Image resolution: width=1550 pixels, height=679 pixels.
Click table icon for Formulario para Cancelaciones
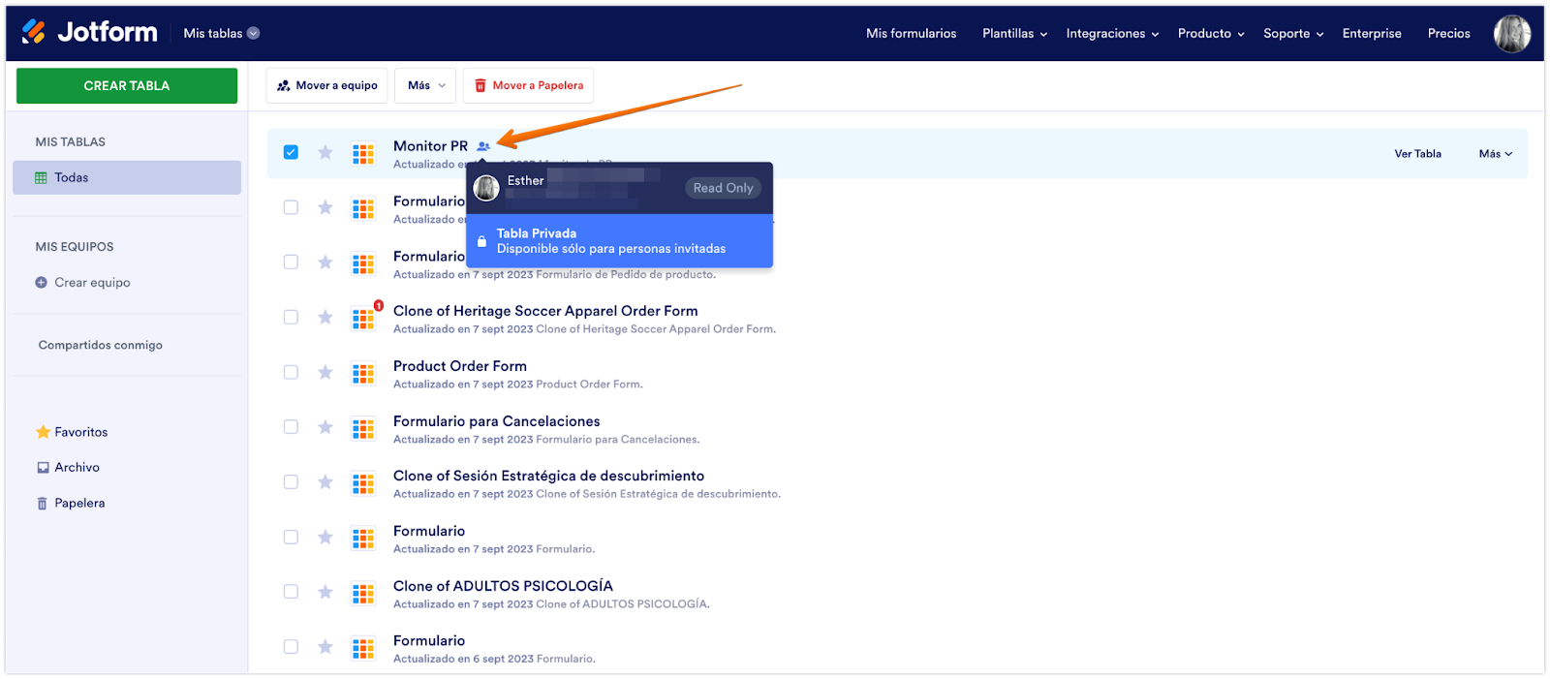[363, 428]
